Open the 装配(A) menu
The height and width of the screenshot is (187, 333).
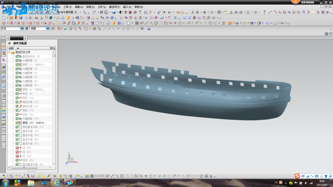pos(79,7)
